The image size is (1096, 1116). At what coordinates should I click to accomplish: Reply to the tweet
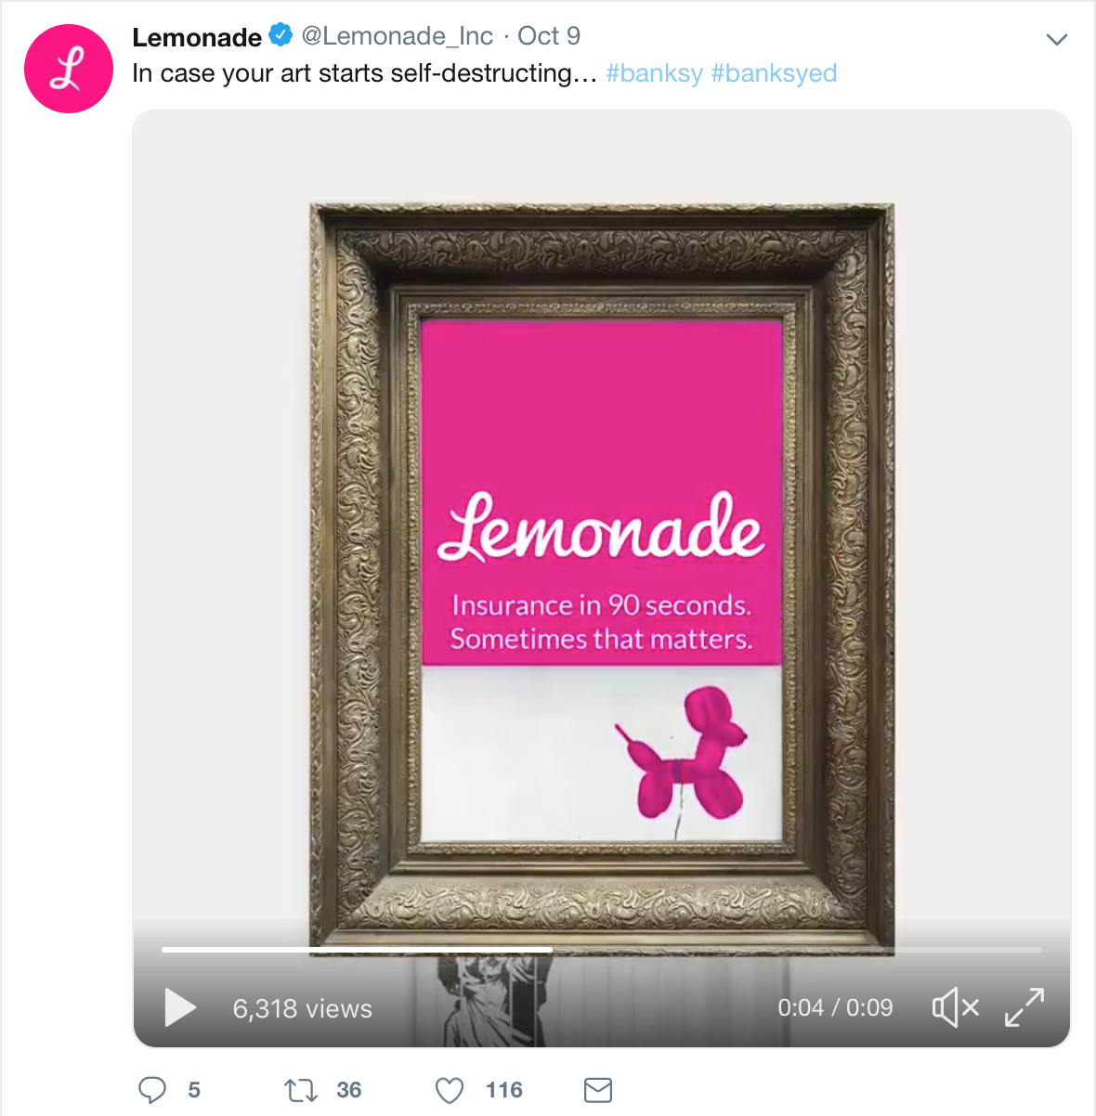(x=152, y=1089)
